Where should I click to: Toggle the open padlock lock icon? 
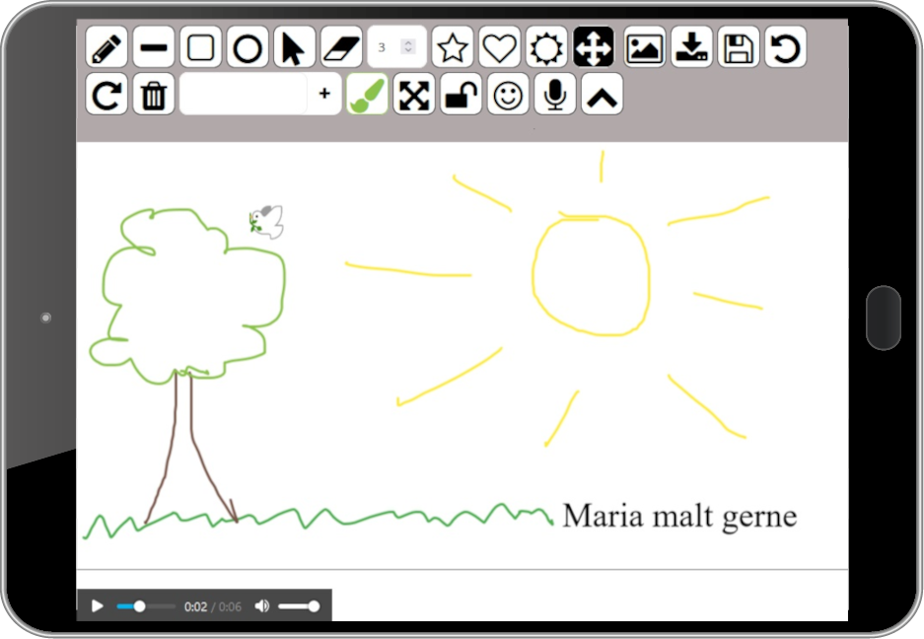pos(461,95)
